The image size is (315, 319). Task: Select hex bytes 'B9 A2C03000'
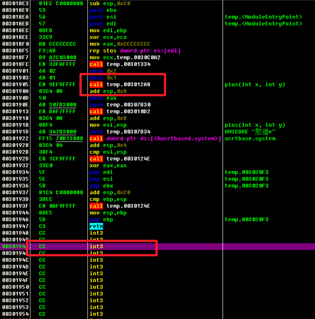pos(57,58)
